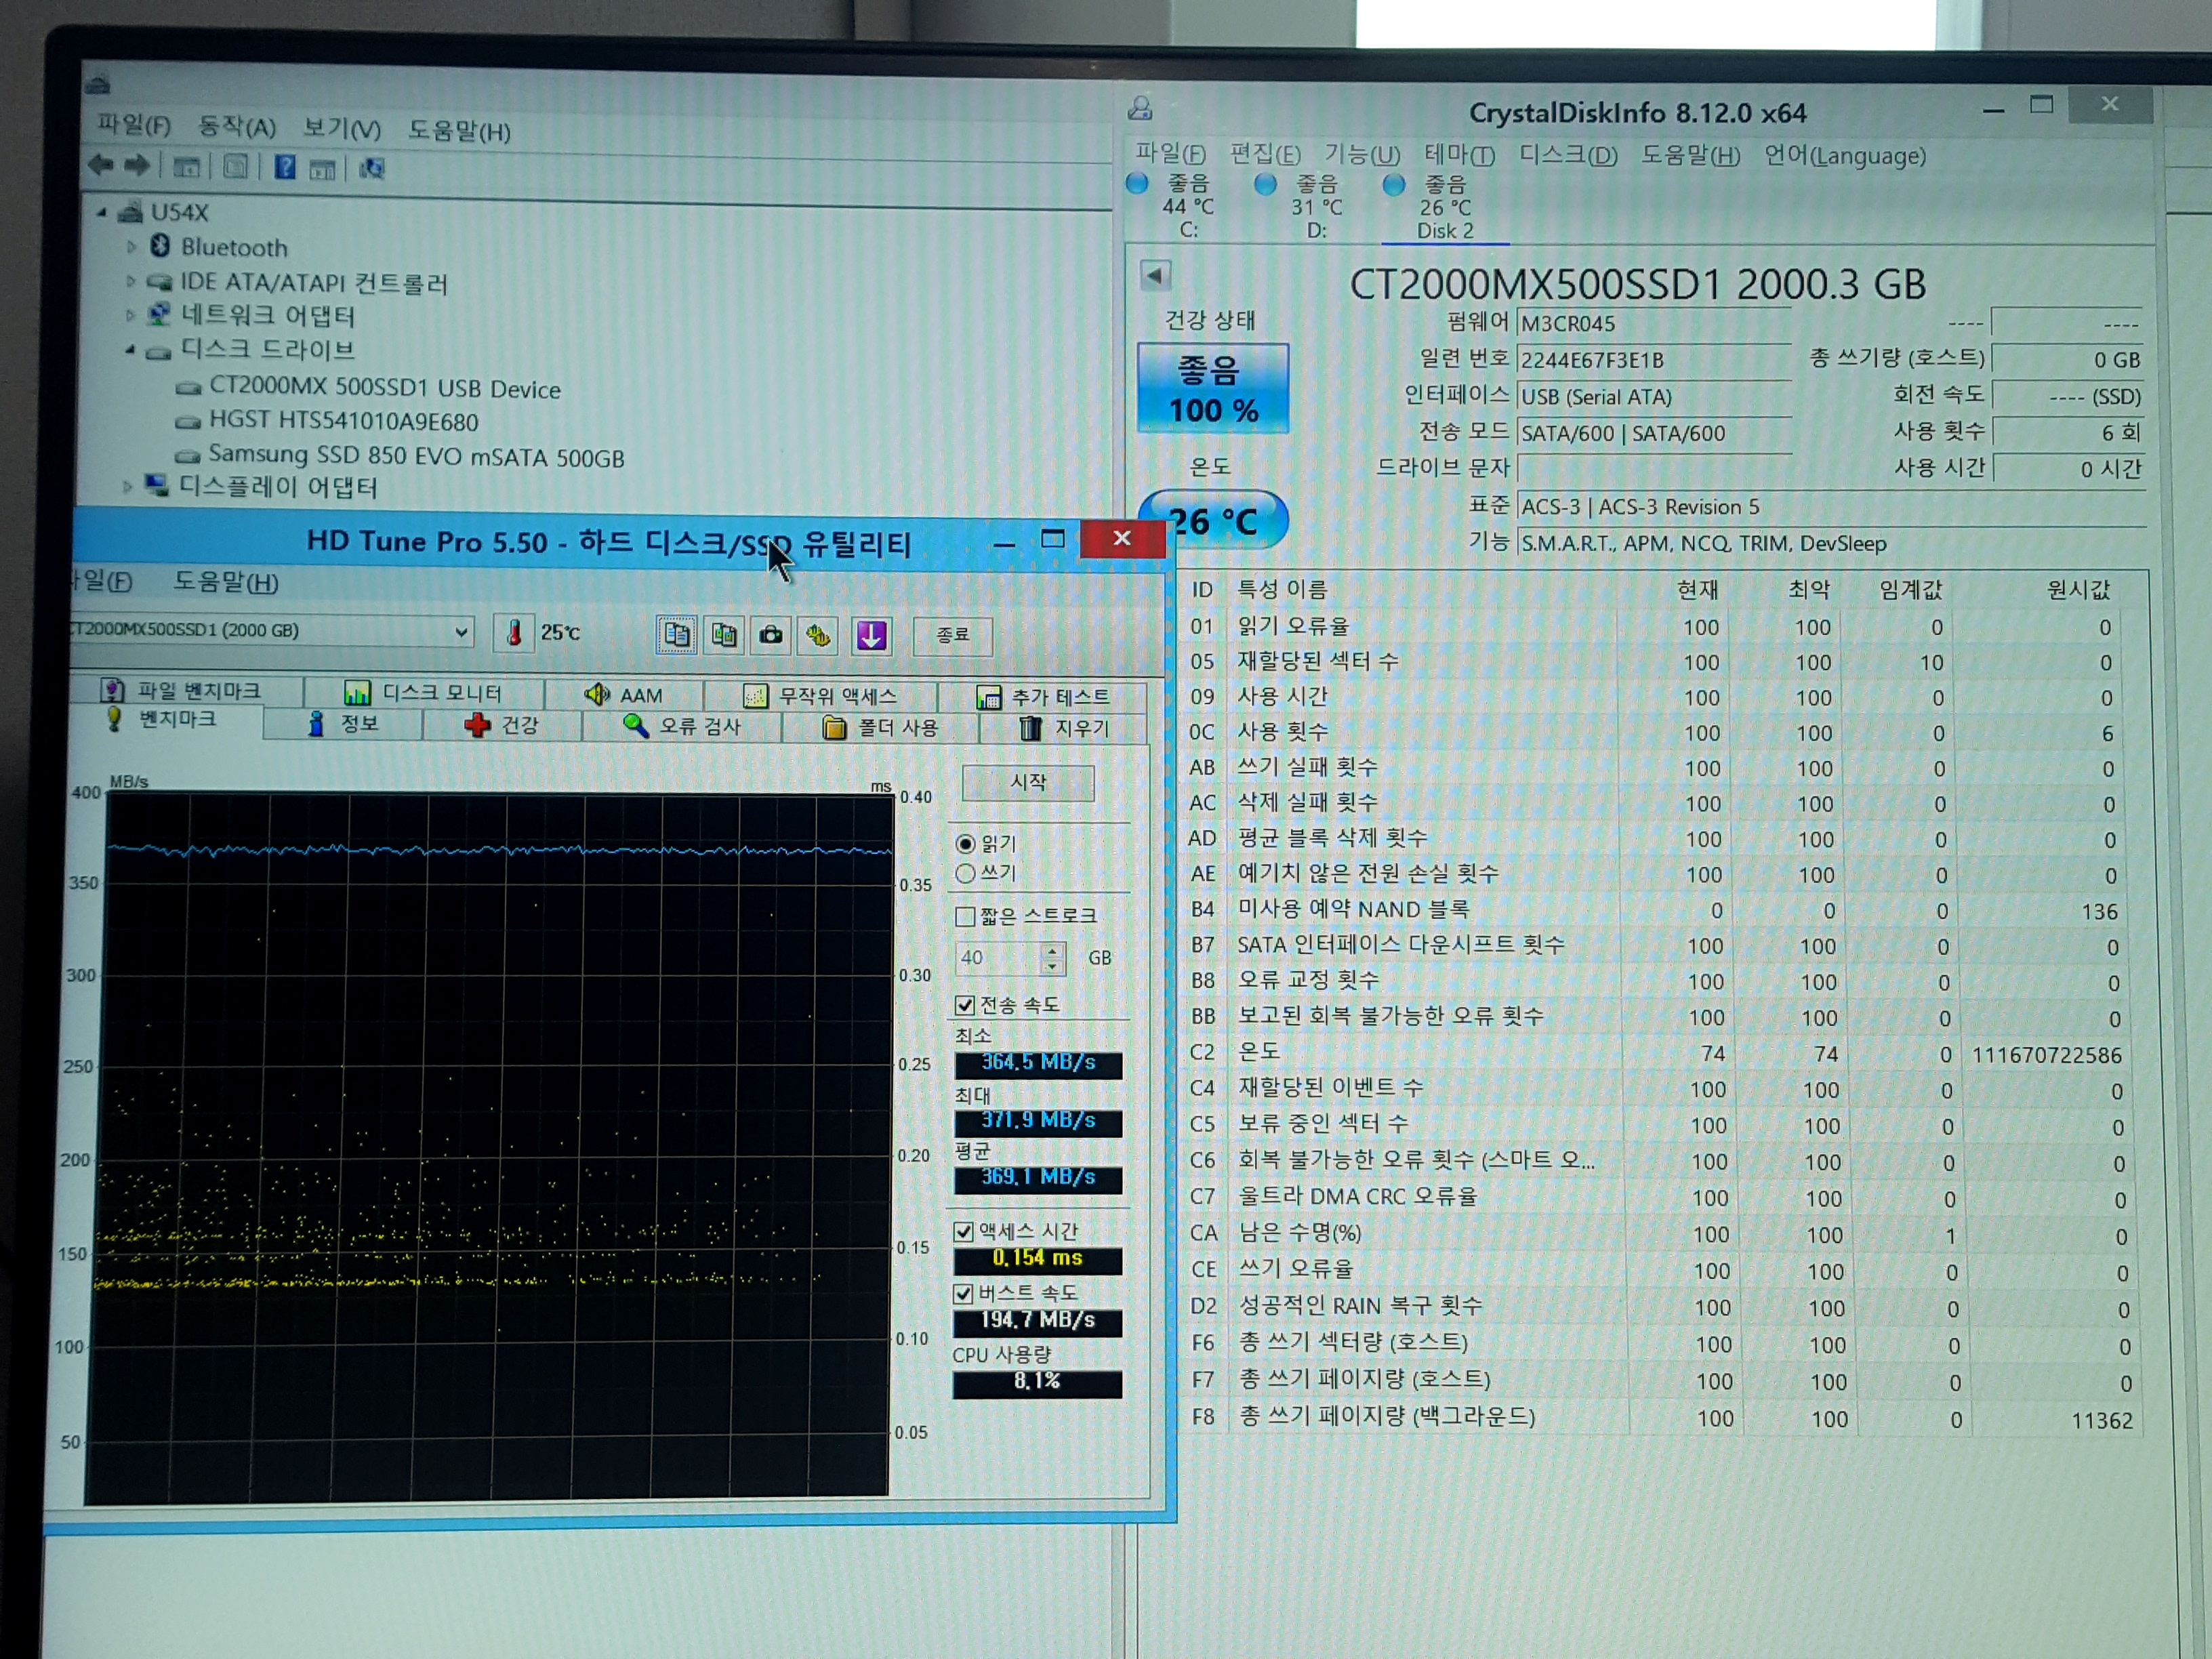
Task: Switch to the 건강 tab
Action: (x=502, y=725)
